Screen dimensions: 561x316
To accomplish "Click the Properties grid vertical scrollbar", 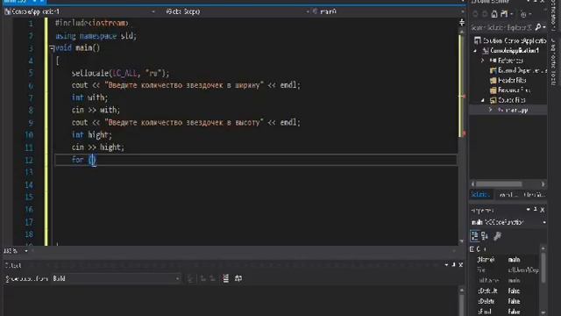I will tap(543, 279).
